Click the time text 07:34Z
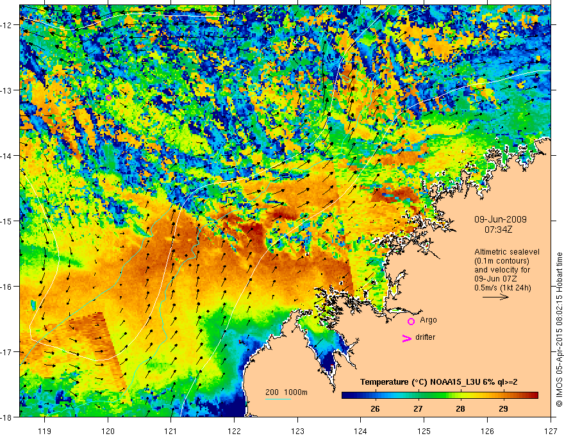Screen dimensions: 564x436 click(498, 229)
